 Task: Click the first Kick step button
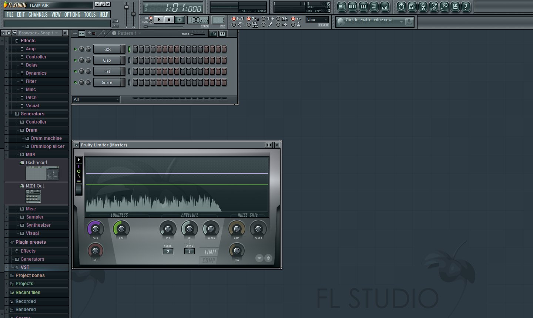tap(135, 49)
